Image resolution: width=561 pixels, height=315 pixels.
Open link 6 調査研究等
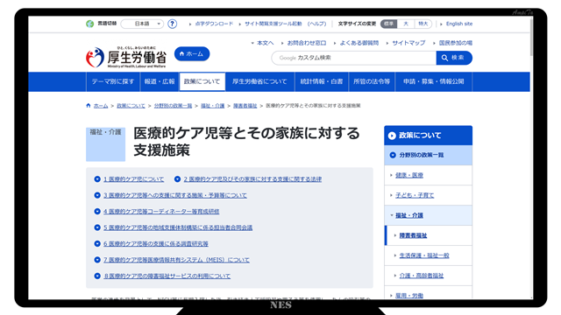coord(156,243)
